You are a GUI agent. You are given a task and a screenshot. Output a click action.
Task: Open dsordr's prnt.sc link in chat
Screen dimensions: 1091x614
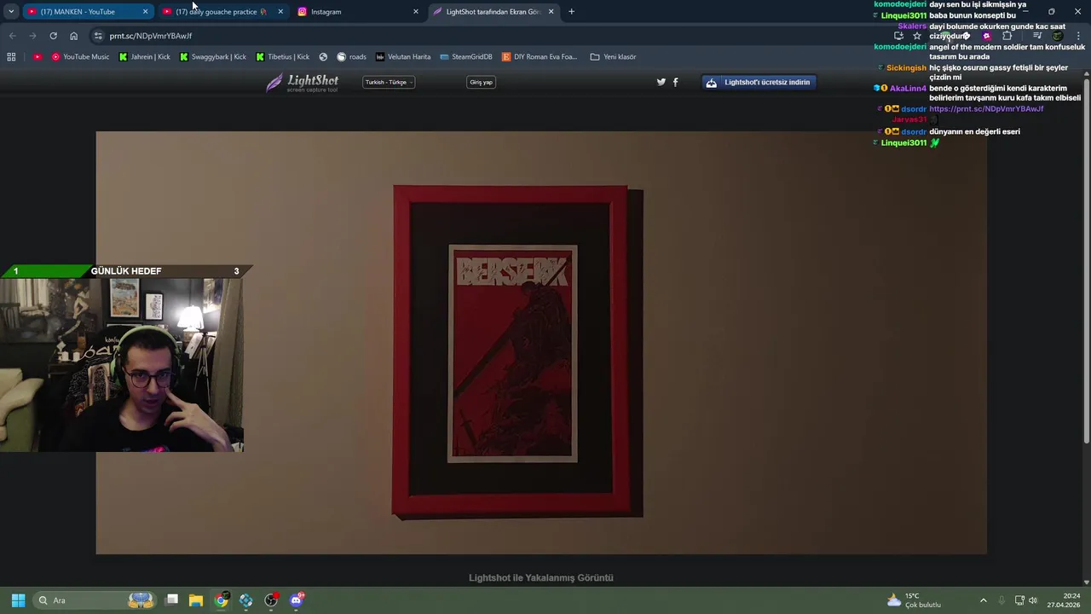pyautogui.click(x=986, y=109)
